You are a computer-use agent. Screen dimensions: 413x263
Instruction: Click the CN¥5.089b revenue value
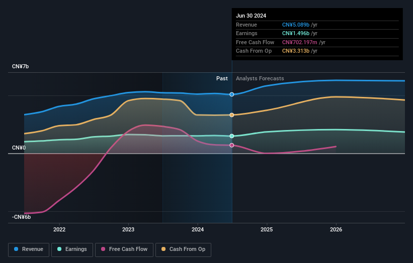point(296,25)
